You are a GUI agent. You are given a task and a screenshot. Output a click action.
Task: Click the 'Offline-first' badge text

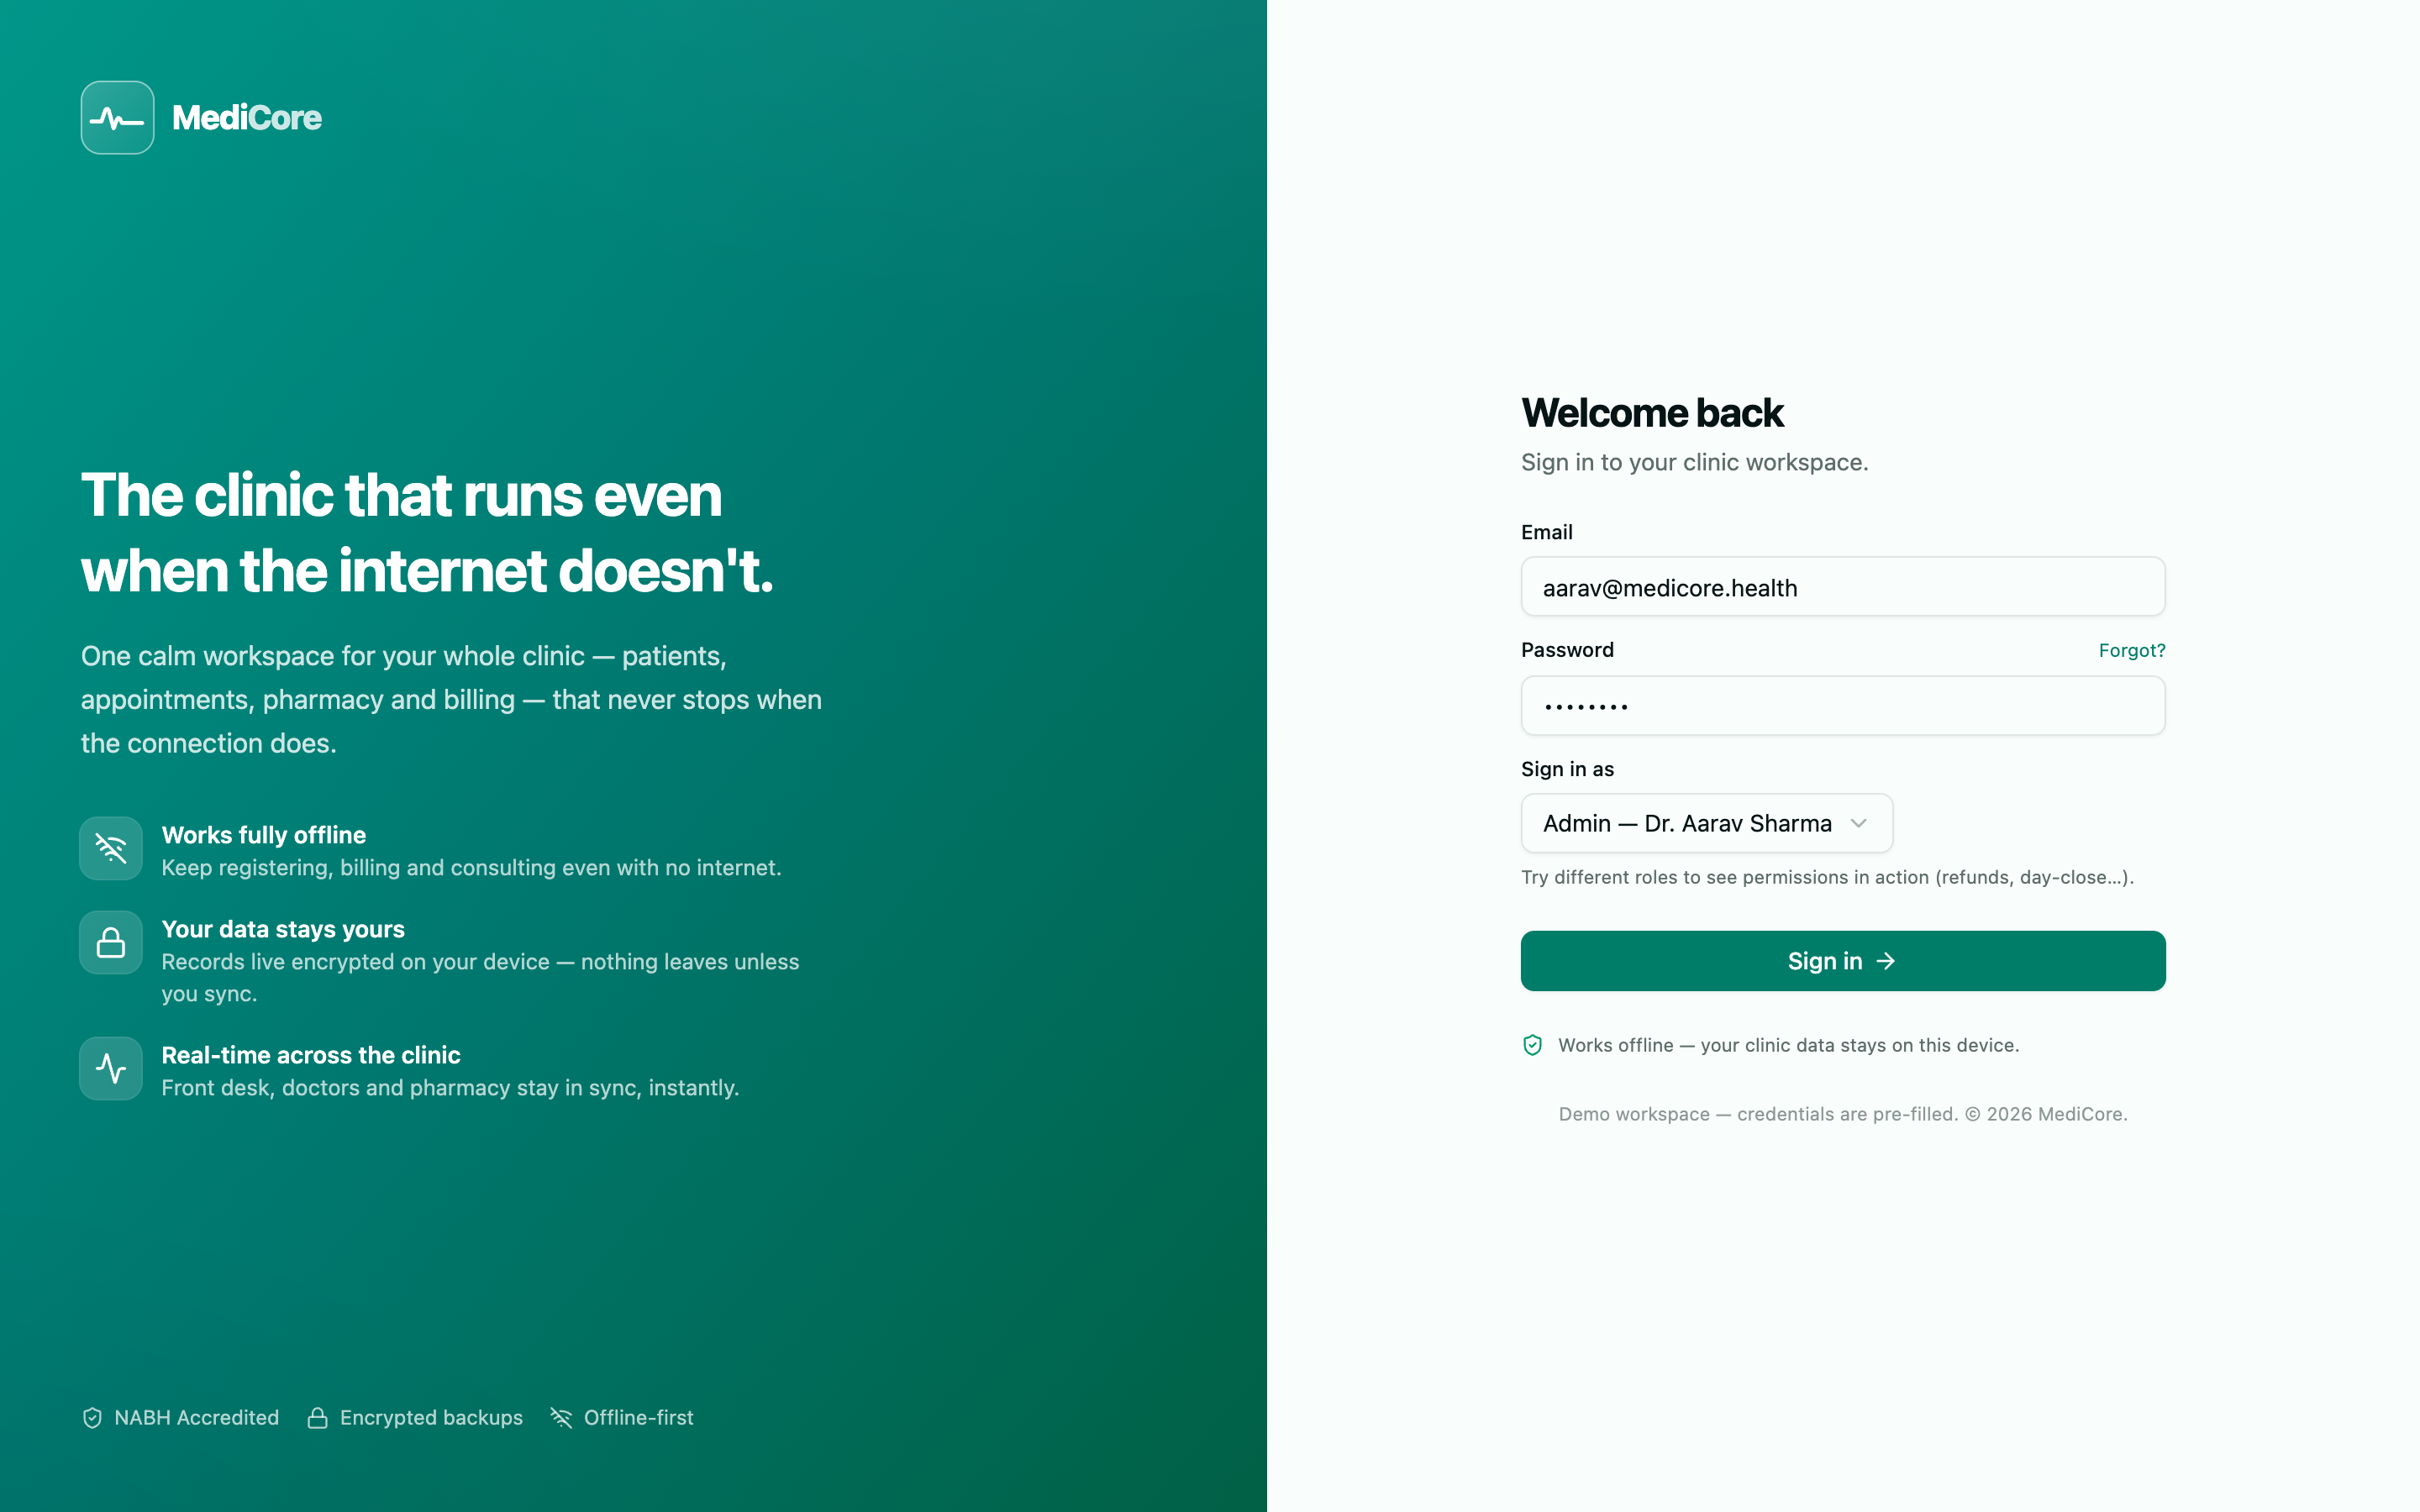pos(638,1418)
